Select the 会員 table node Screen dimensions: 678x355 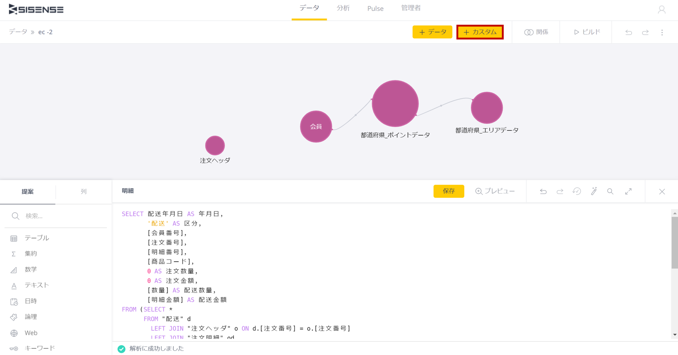pyautogui.click(x=316, y=127)
